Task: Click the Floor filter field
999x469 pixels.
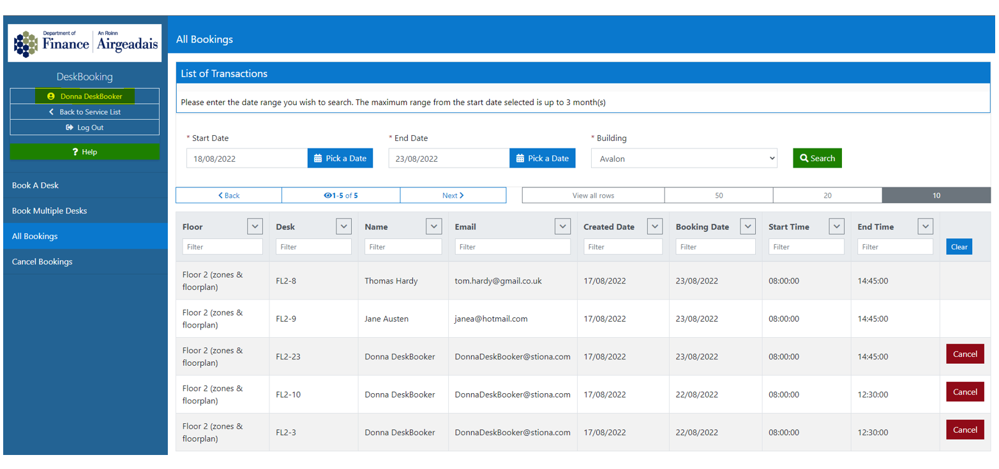Action: click(x=223, y=247)
